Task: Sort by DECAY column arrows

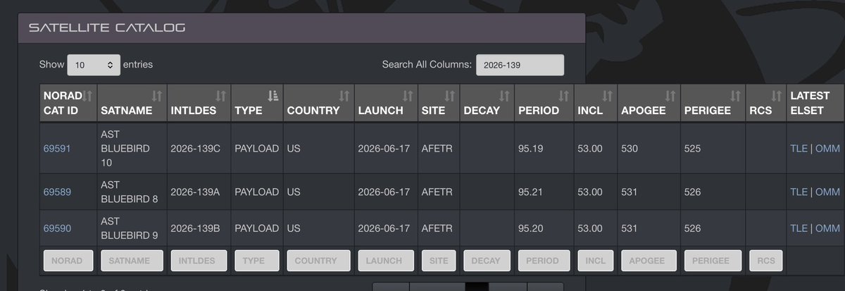Action: pyautogui.click(x=504, y=95)
